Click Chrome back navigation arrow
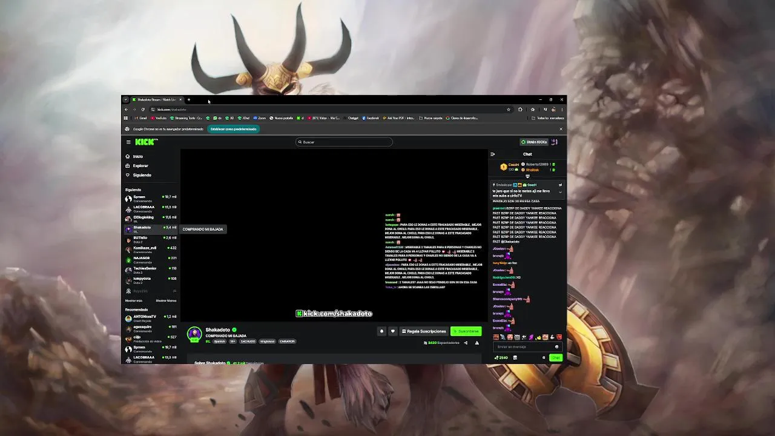 126,110
